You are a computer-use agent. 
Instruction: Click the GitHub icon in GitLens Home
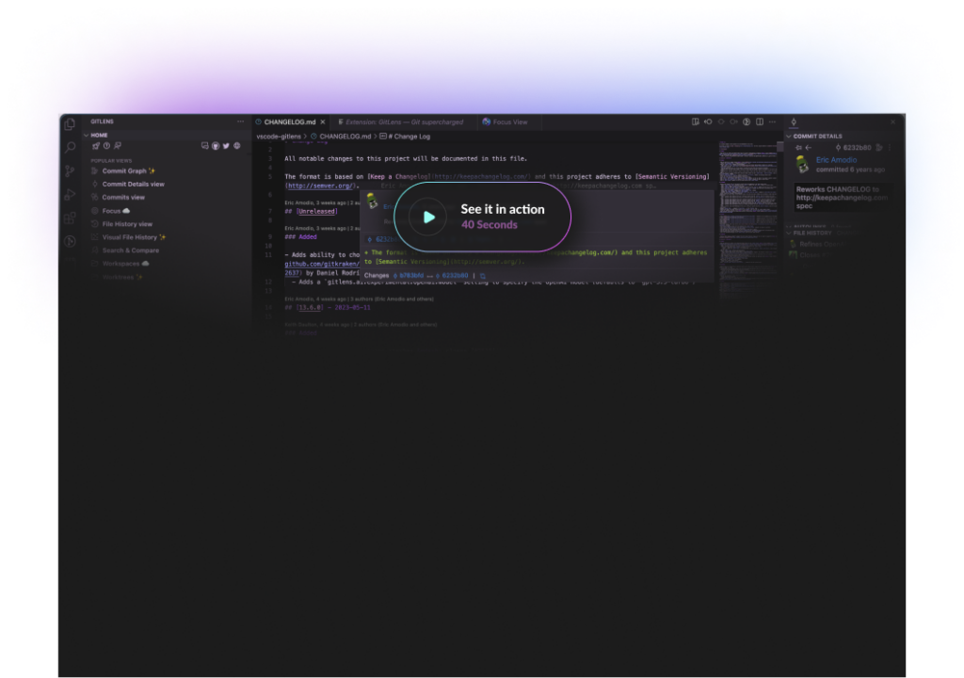tap(217, 146)
